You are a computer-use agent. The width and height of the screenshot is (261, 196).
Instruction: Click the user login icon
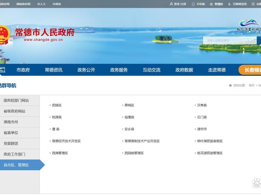tap(171, 4)
